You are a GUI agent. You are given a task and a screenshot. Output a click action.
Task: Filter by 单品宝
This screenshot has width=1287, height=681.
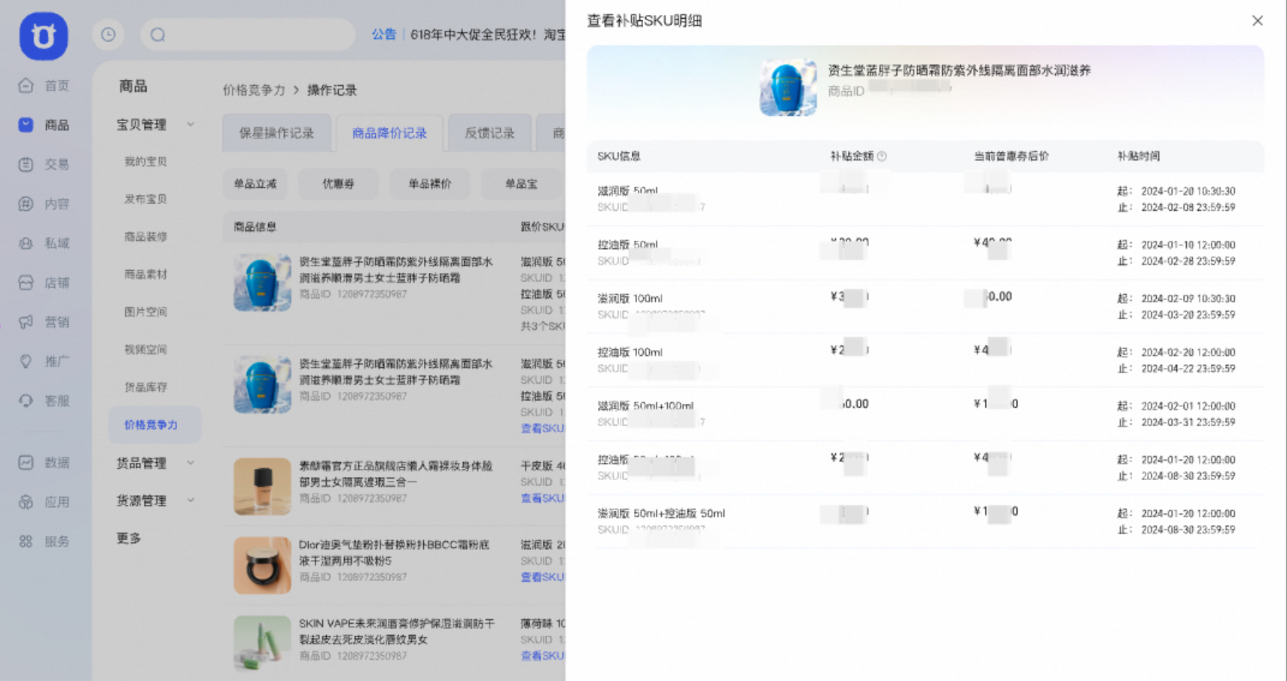[521, 184]
